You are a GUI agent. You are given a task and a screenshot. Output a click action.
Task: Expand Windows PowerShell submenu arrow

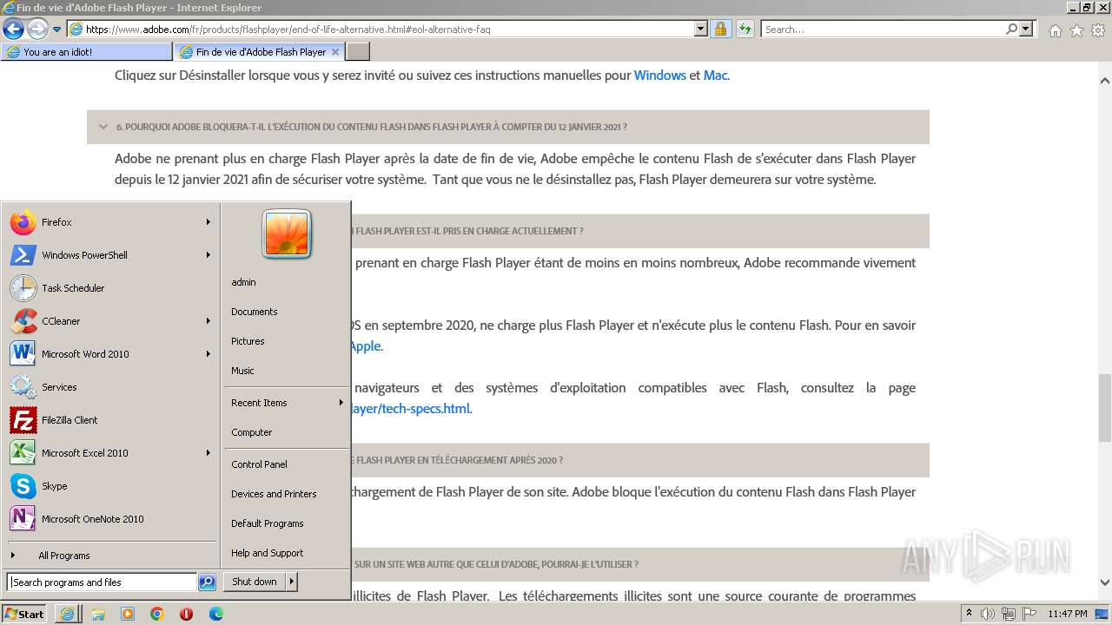pyautogui.click(x=208, y=255)
